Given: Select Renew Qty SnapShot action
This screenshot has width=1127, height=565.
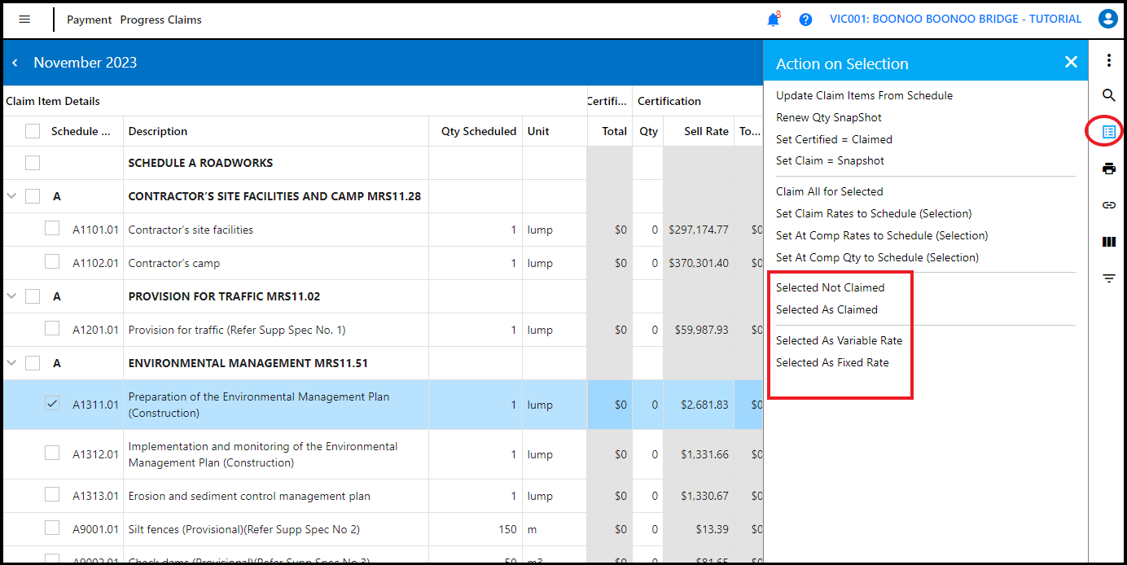Looking at the screenshot, I should point(829,117).
